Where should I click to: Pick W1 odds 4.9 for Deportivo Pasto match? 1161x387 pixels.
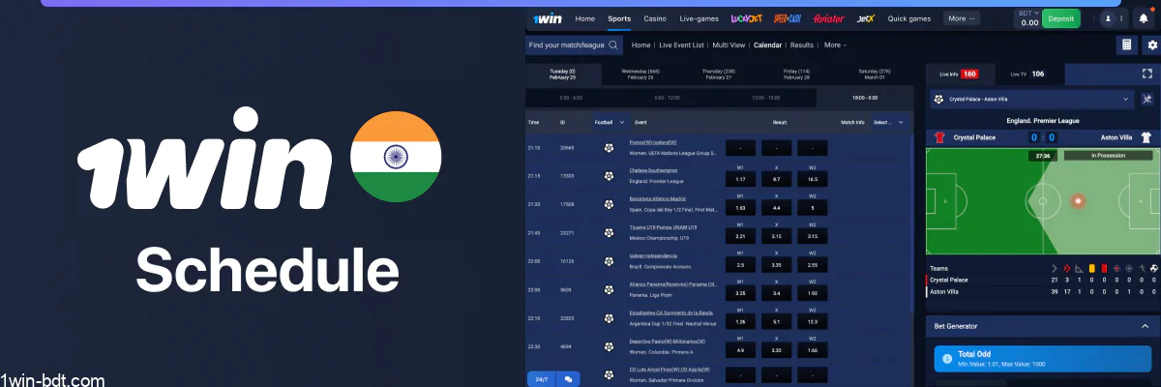point(740,349)
